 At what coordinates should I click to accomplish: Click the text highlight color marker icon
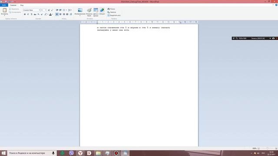coord(45,14)
